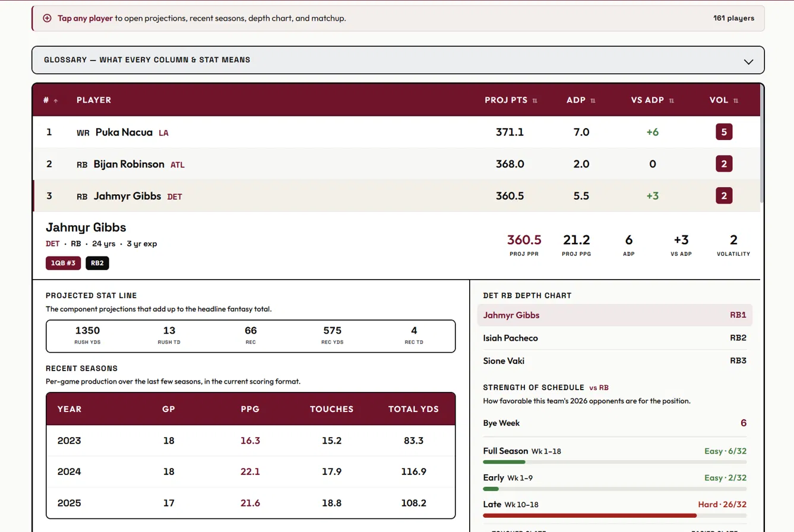Collapse the Jahmyr Gibbs expanded row
This screenshot has width=794, height=532.
click(x=396, y=195)
